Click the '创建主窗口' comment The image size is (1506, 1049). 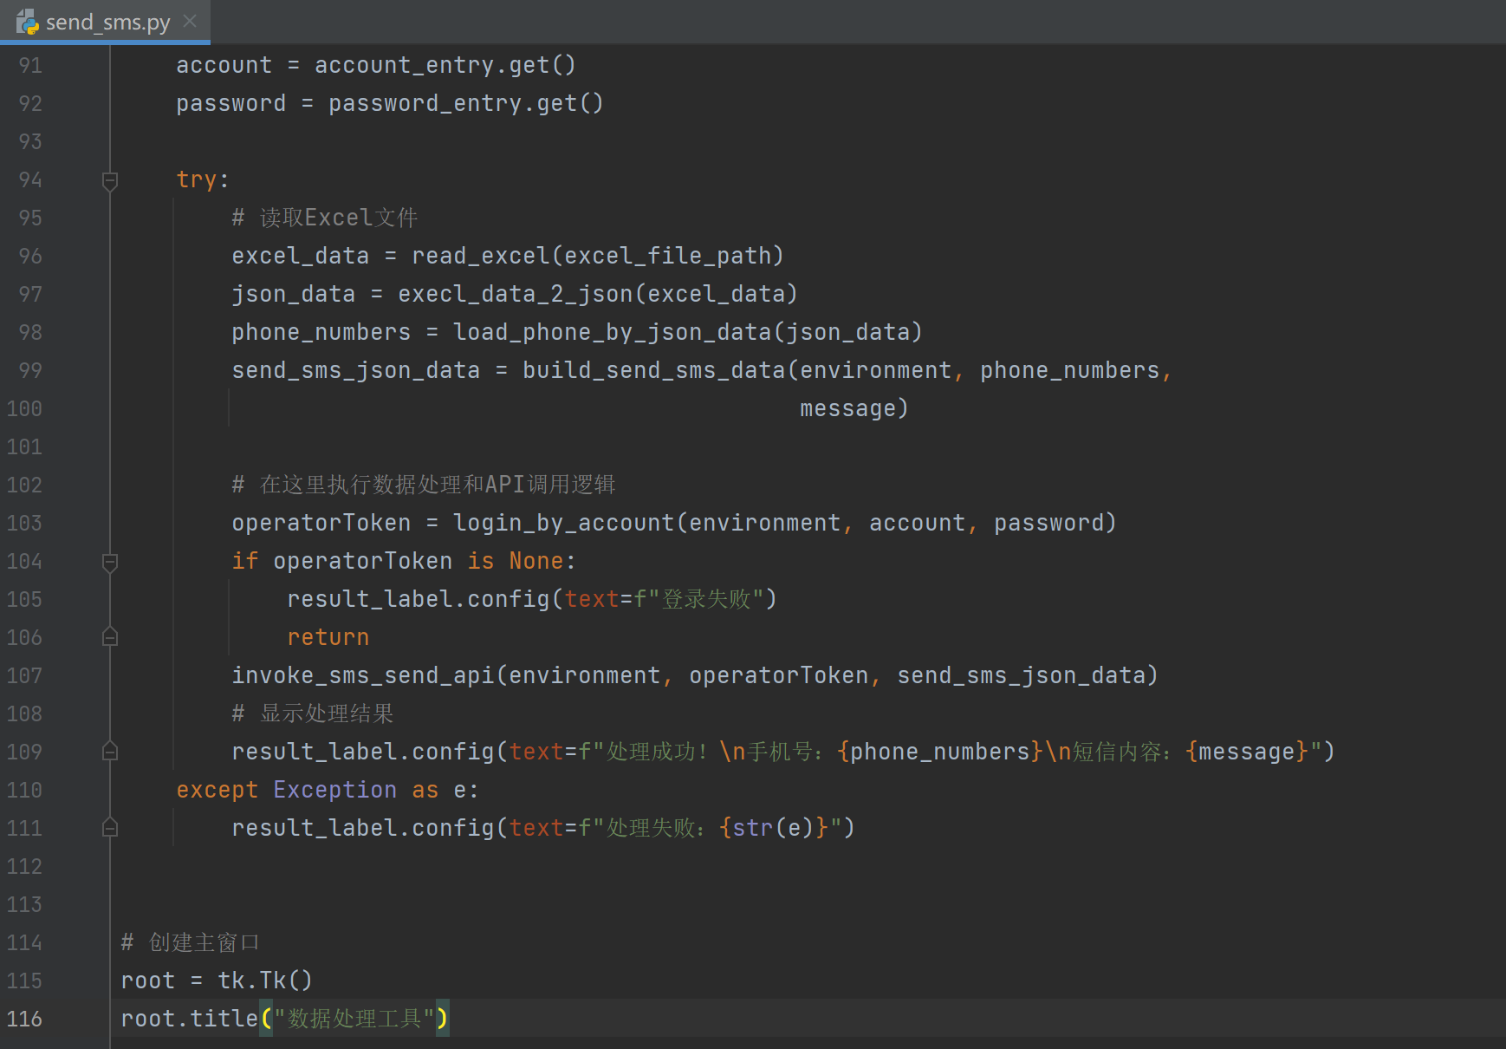pos(191,942)
